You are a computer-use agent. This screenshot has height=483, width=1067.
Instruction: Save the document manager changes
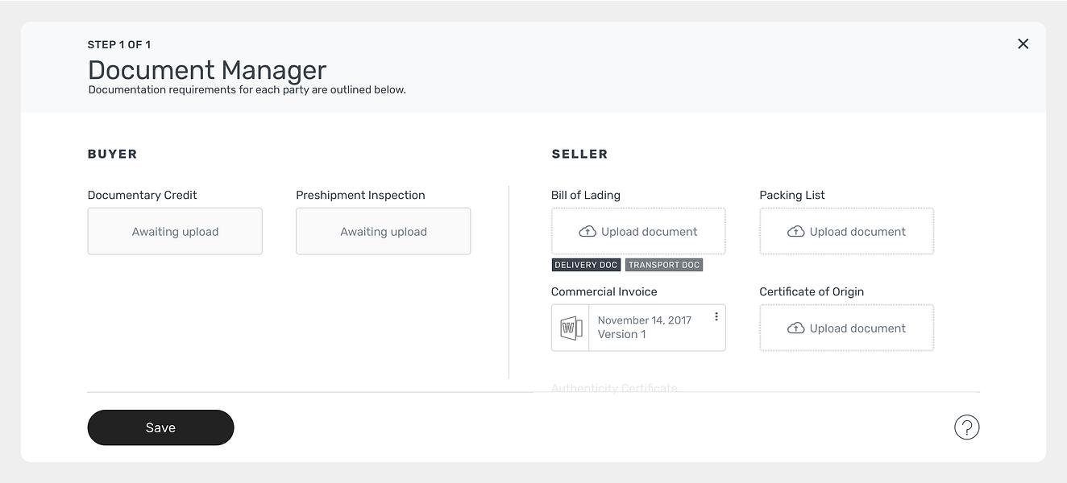[160, 427]
